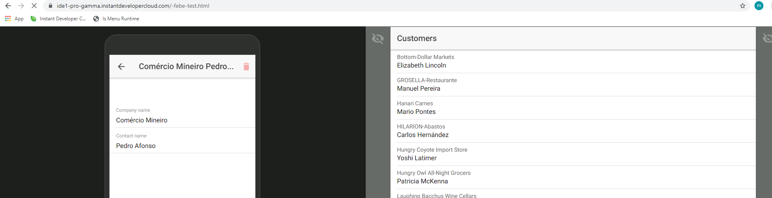Stop page loading with X button
Image resolution: width=772 pixels, height=198 pixels.
coord(34,6)
